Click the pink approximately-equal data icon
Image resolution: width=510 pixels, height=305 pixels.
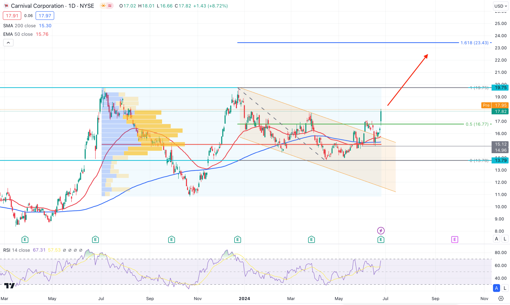tap(110, 6)
